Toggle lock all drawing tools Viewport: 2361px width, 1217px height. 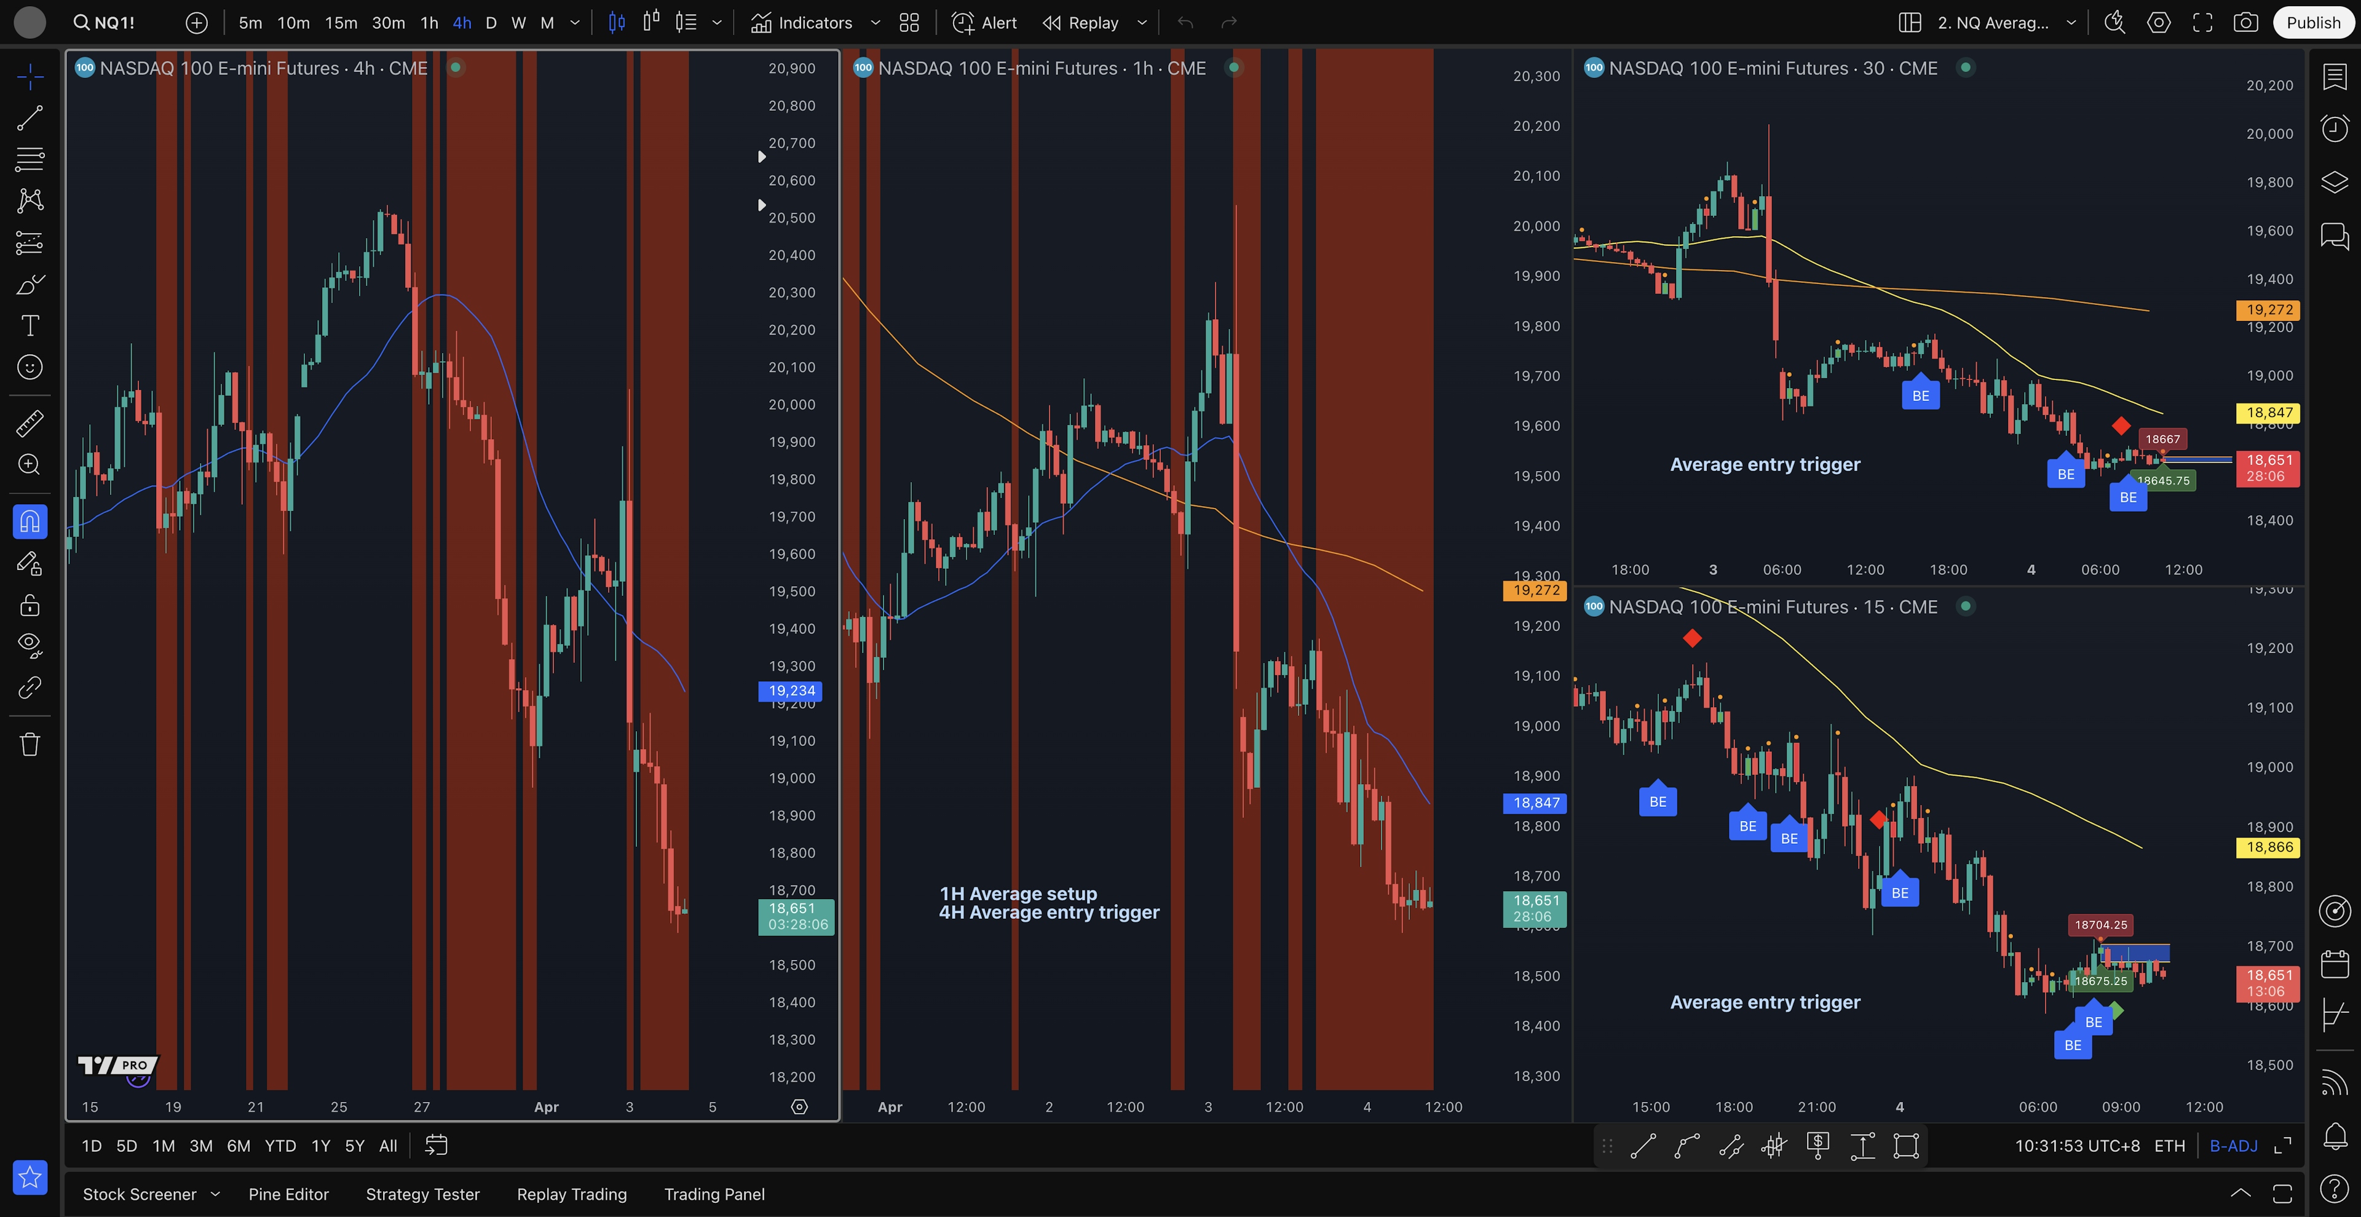[x=30, y=605]
